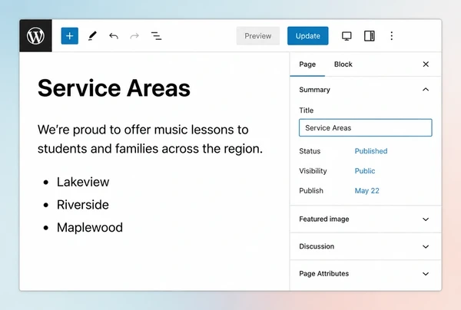The width and height of the screenshot is (461, 310).
Task: Select the pencil Tools icon
Action: click(92, 36)
